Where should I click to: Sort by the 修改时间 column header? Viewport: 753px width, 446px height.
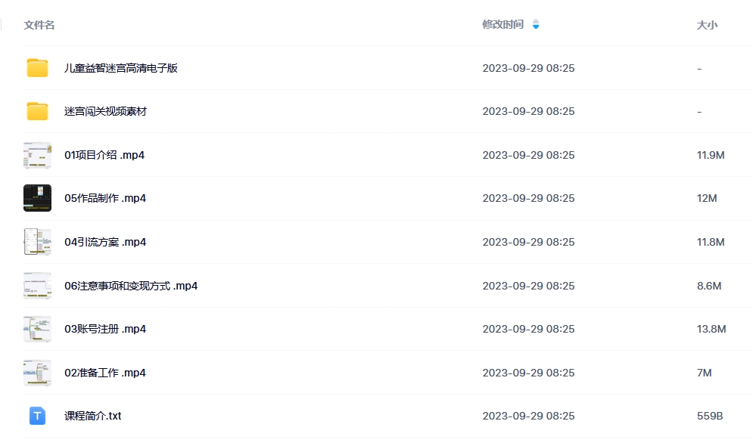(503, 24)
